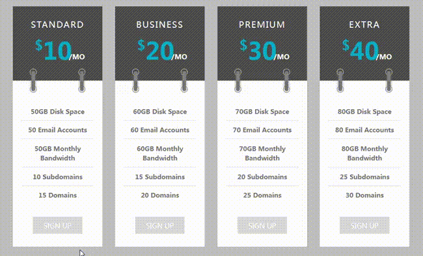Image resolution: width=423 pixels, height=256 pixels.
Task: Select the EXTRA plan heading
Action: pyautogui.click(x=364, y=25)
